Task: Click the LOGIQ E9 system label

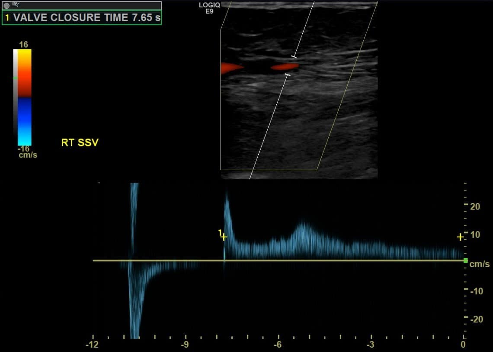Action: tap(209, 8)
